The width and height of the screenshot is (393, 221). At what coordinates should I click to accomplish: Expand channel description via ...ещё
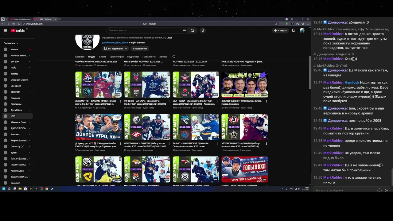(x=169, y=38)
